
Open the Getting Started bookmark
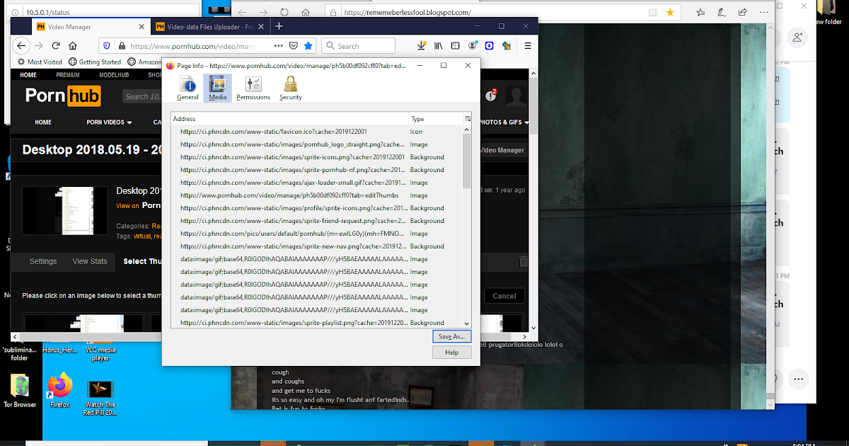point(95,62)
